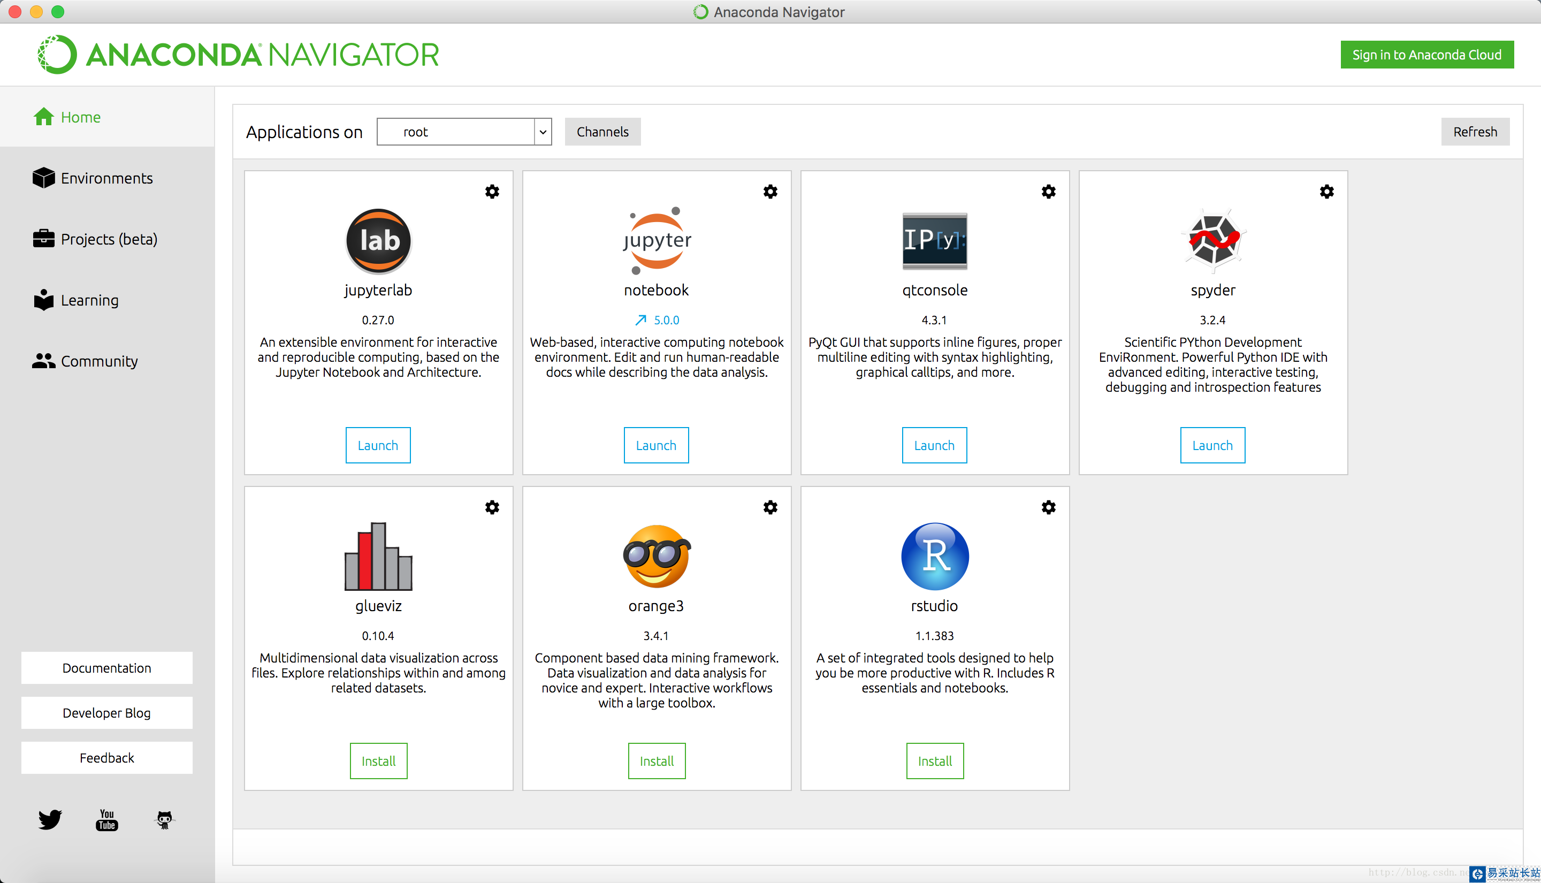Click notebook 5.0.0 update version link

point(658,319)
